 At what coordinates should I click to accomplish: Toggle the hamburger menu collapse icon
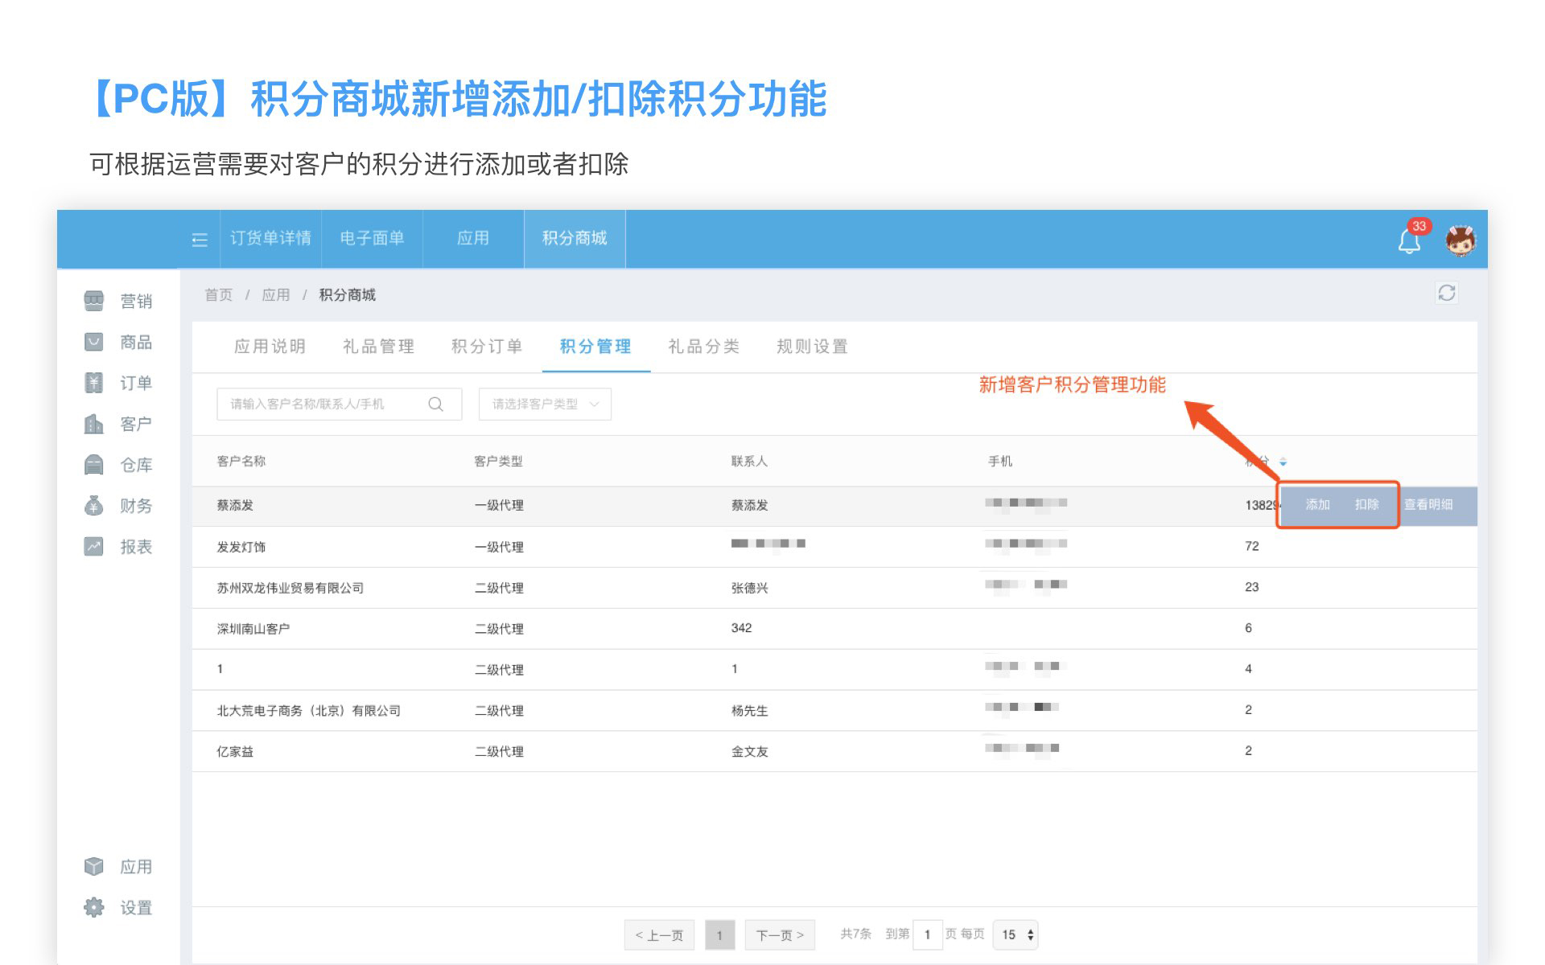pos(200,240)
